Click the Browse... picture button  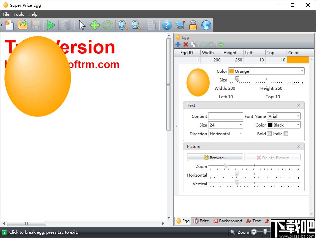coord(215,158)
